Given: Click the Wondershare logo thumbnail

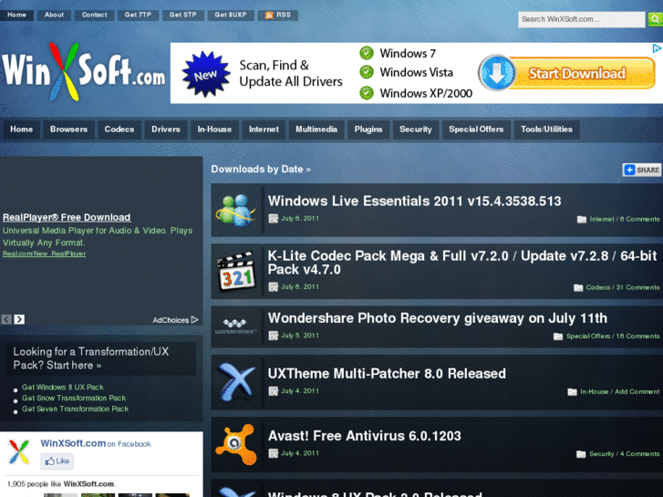Looking at the screenshot, I should tap(236, 326).
